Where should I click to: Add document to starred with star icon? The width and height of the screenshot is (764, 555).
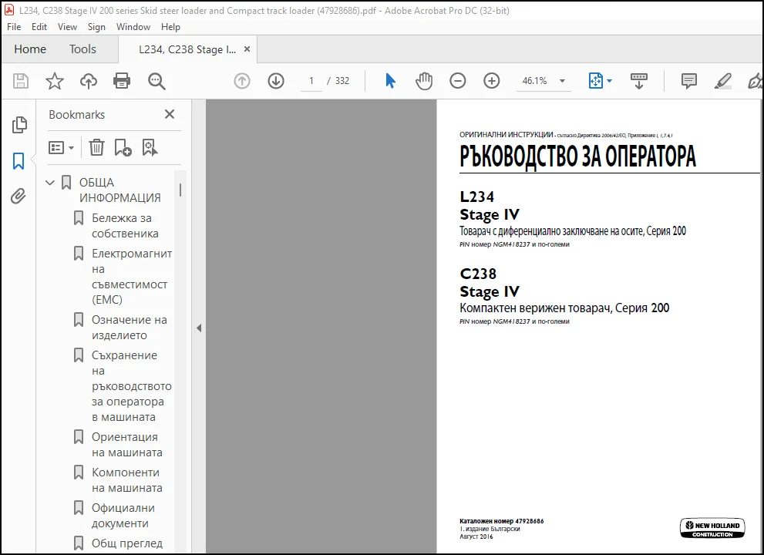(55, 81)
